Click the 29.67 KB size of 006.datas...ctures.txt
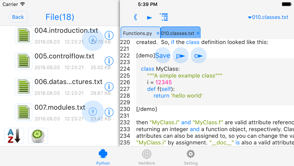This screenshot has width=294, height=166. (101, 93)
